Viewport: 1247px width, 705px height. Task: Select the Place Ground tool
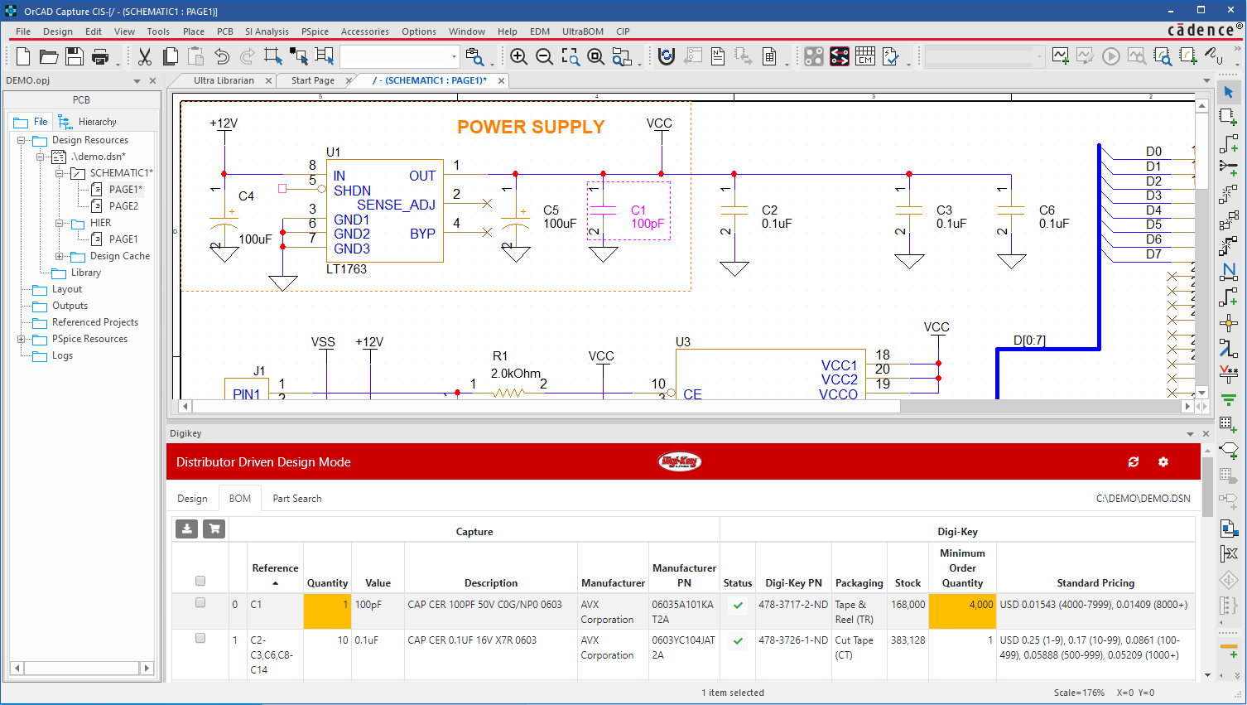1229,399
